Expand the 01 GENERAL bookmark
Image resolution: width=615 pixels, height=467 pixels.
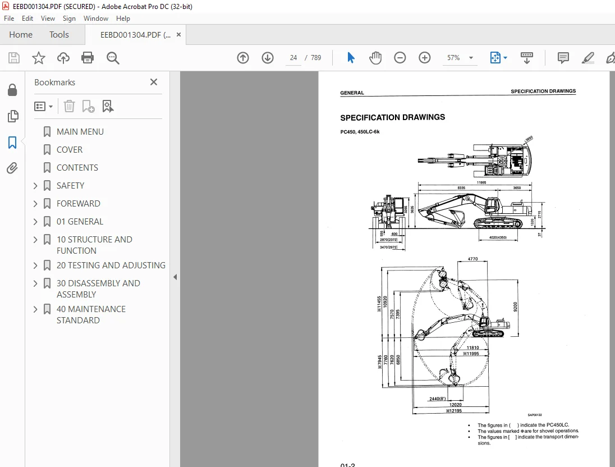tap(35, 222)
